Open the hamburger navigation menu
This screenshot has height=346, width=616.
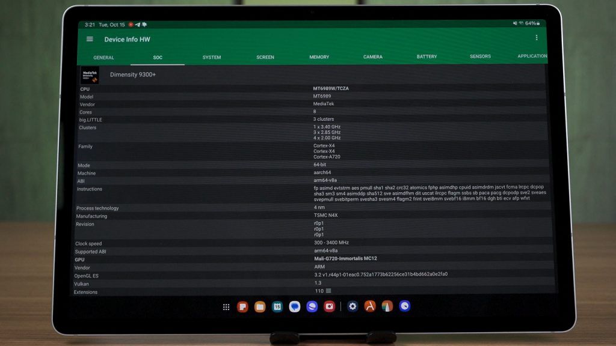[x=90, y=39]
